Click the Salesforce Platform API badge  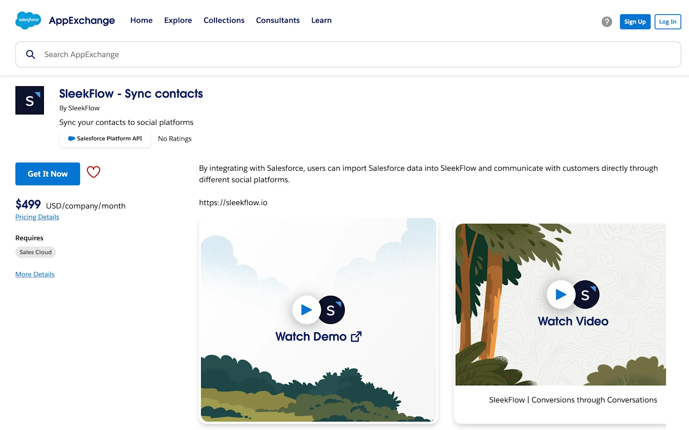coord(104,138)
